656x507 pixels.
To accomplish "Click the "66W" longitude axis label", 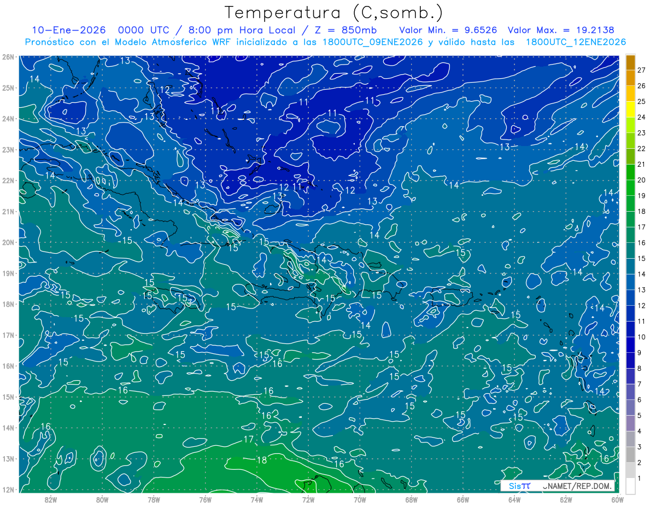I will (x=462, y=499).
